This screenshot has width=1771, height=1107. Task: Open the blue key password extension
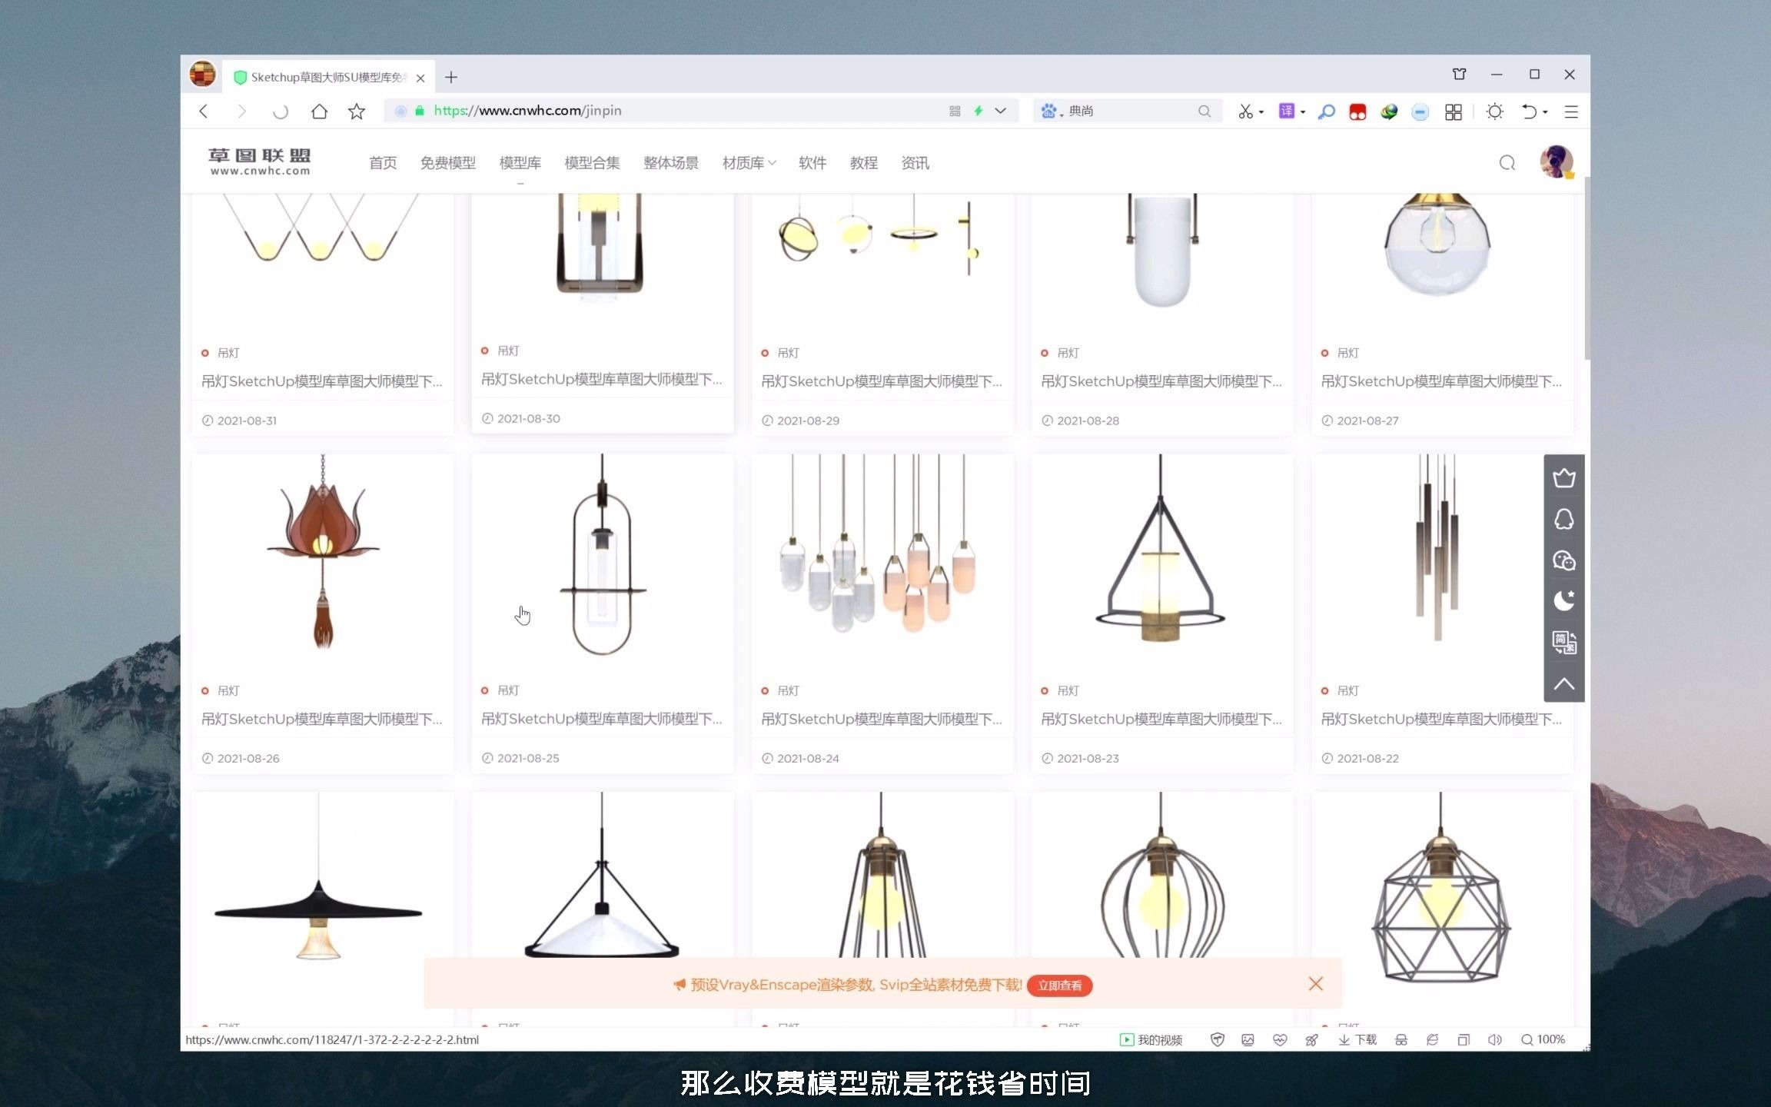[1326, 112]
